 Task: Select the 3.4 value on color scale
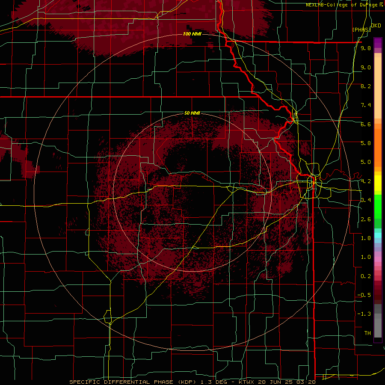(366, 200)
